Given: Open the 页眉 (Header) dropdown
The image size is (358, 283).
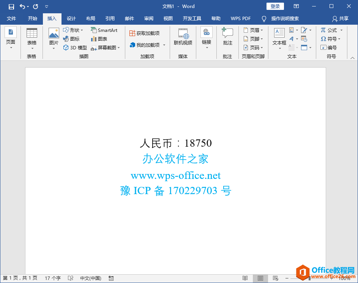Looking at the screenshot, I should (x=253, y=30).
